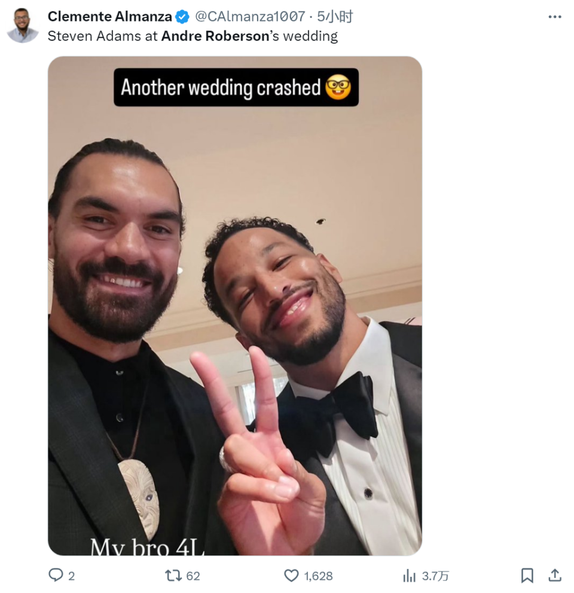Click the retweet arrows icon
The width and height of the screenshot is (574, 593).
click(x=173, y=575)
